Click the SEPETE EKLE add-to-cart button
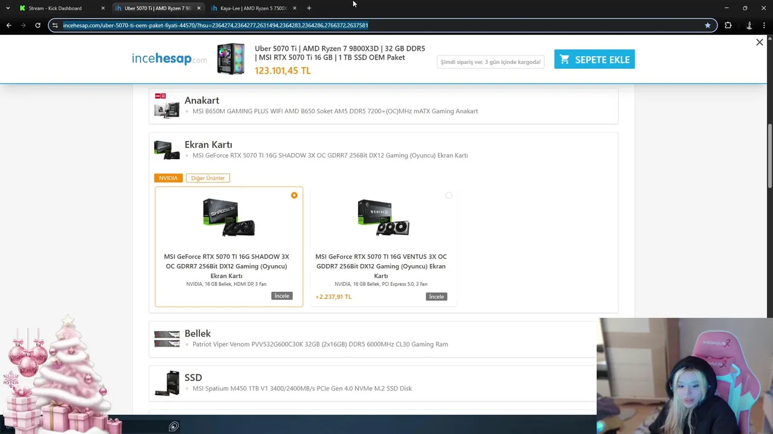 click(x=594, y=59)
